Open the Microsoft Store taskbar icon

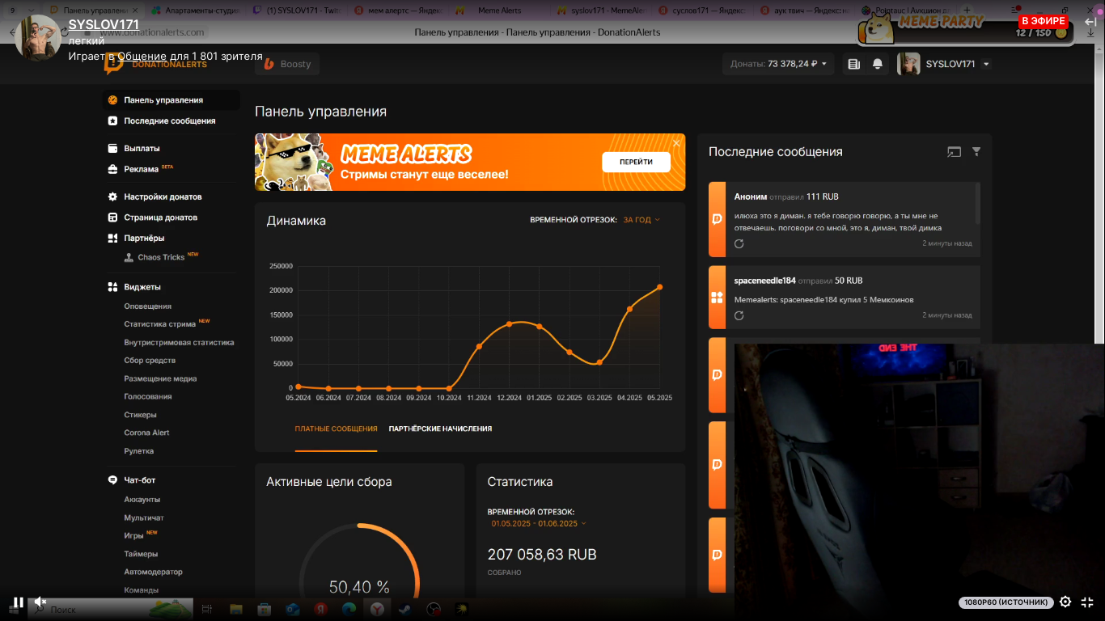[x=264, y=609]
